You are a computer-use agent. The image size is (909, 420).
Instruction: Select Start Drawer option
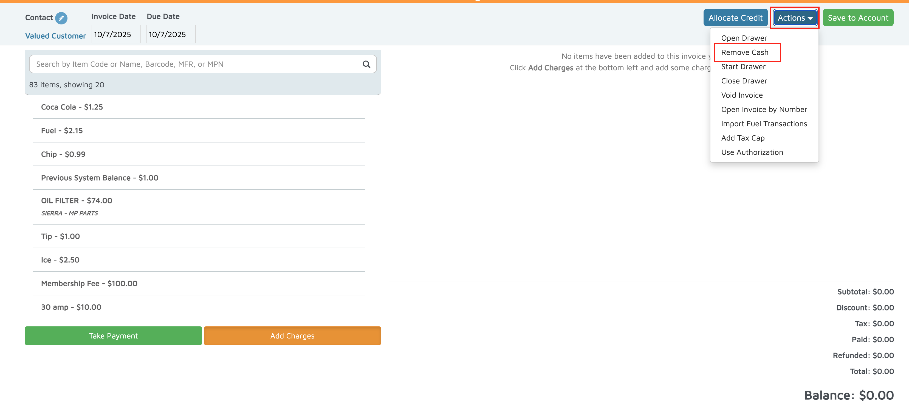[x=743, y=66]
